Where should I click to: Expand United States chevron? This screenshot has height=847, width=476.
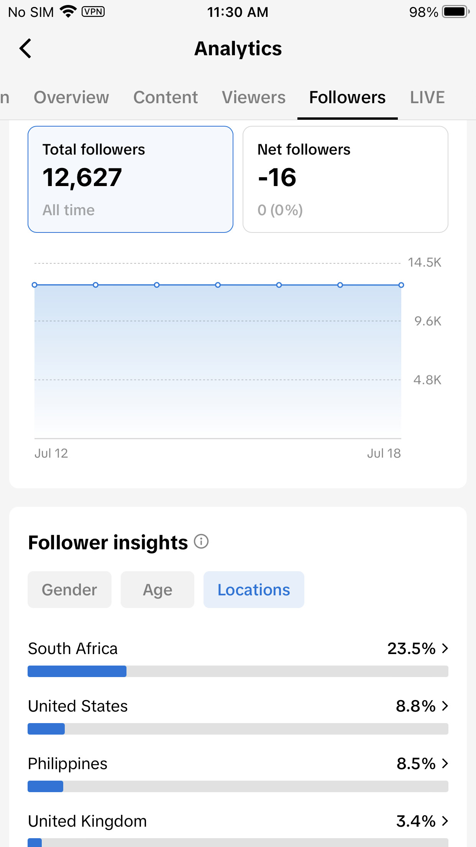(x=445, y=706)
